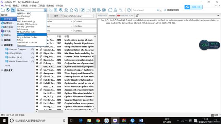The height and width of the screenshot is (124, 221).
Task: Click the Windows Start button
Action: [4, 121]
